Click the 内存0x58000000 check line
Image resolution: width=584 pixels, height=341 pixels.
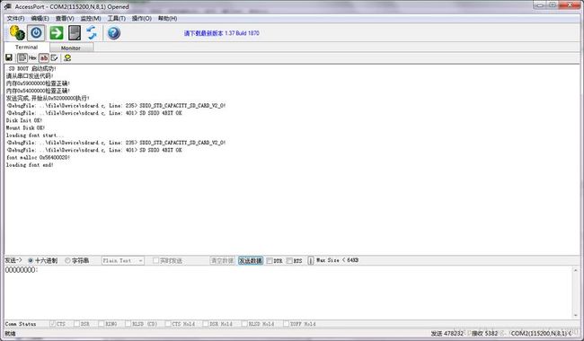(x=38, y=83)
